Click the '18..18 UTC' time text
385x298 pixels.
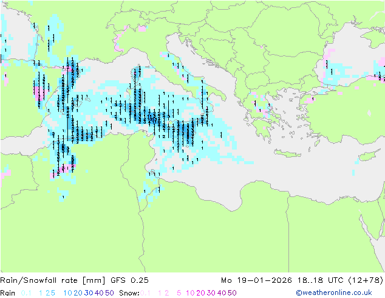(x=321, y=280)
